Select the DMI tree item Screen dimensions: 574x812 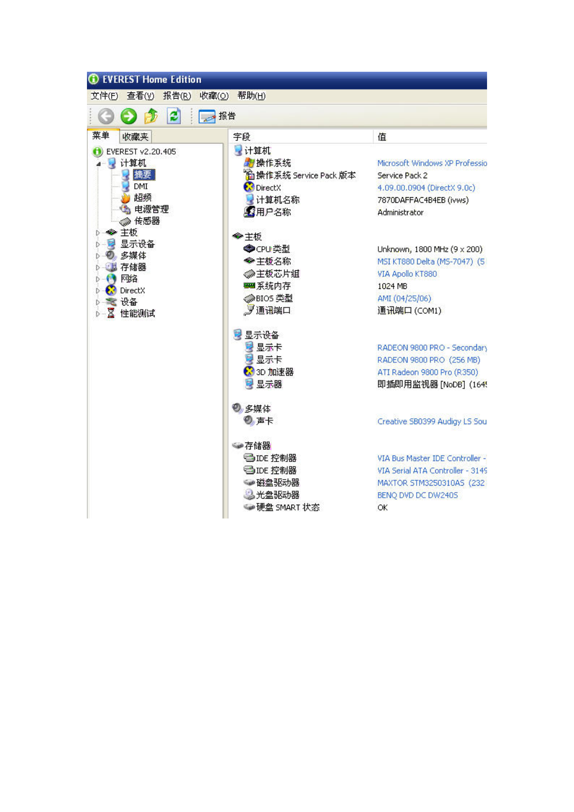[141, 186]
